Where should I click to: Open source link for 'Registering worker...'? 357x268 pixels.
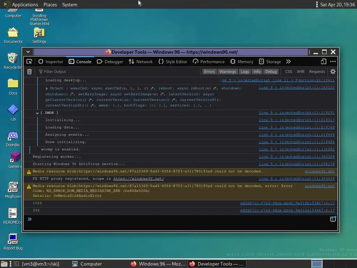coord(296,157)
